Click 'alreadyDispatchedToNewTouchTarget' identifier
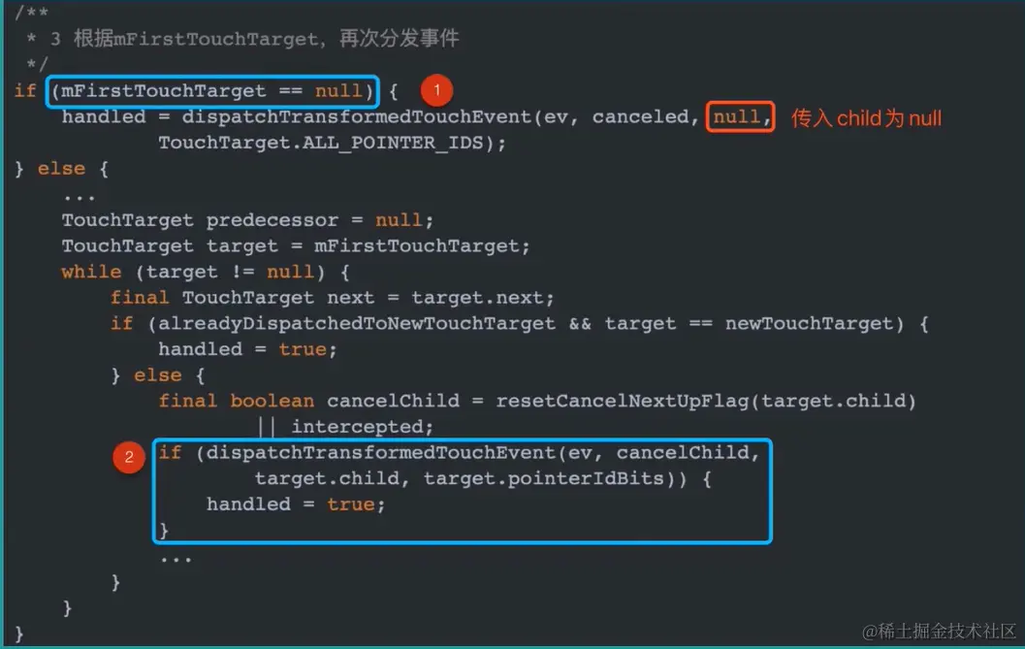This screenshot has width=1025, height=649. coord(356,323)
